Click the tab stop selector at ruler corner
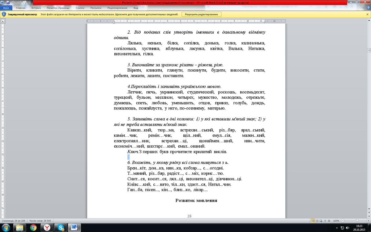Screen dimensions: 371x232 tap(2, 21)
